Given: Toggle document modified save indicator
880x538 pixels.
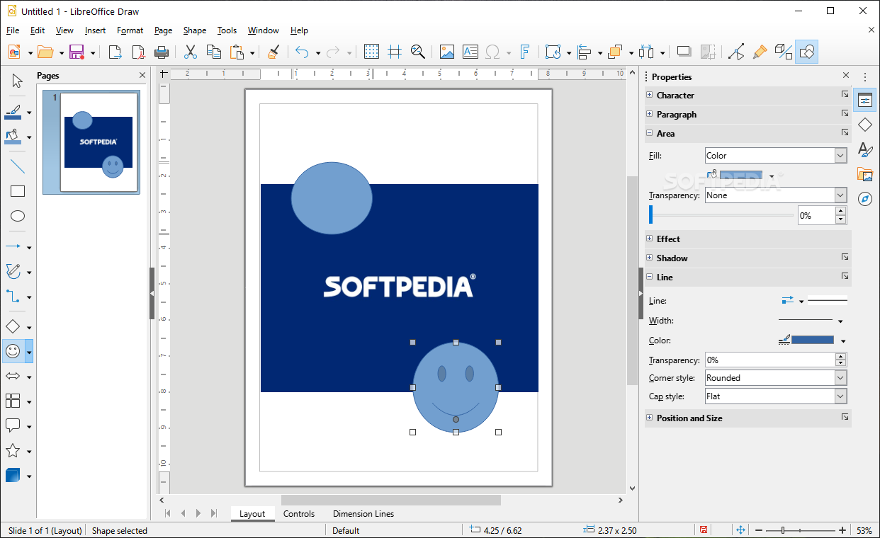Looking at the screenshot, I should coord(704,530).
